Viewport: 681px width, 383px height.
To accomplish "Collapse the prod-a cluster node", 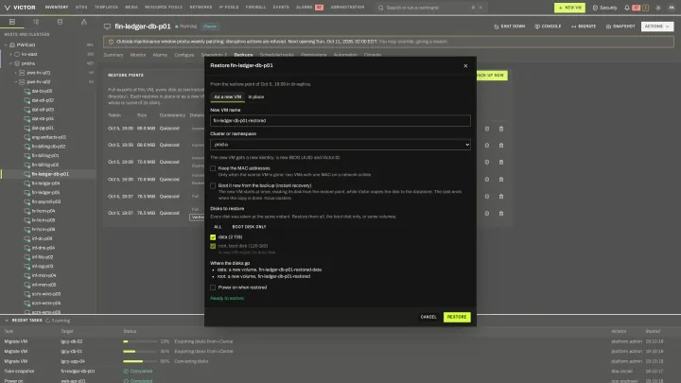I will pyautogui.click(x=10, y=63).
